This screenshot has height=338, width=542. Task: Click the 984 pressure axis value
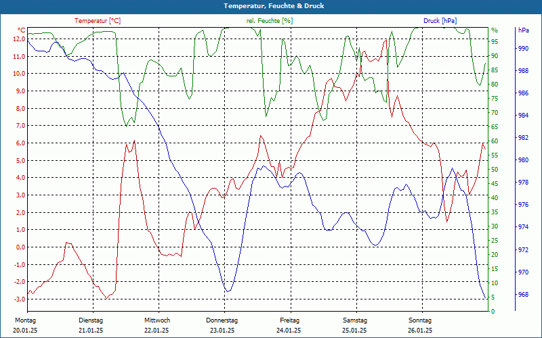[x=524, y=116]
